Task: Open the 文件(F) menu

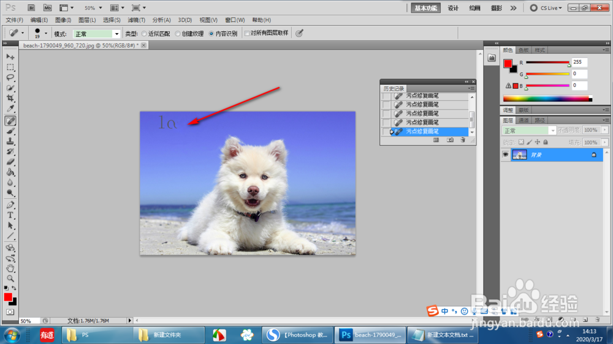Action: (15, 20)
